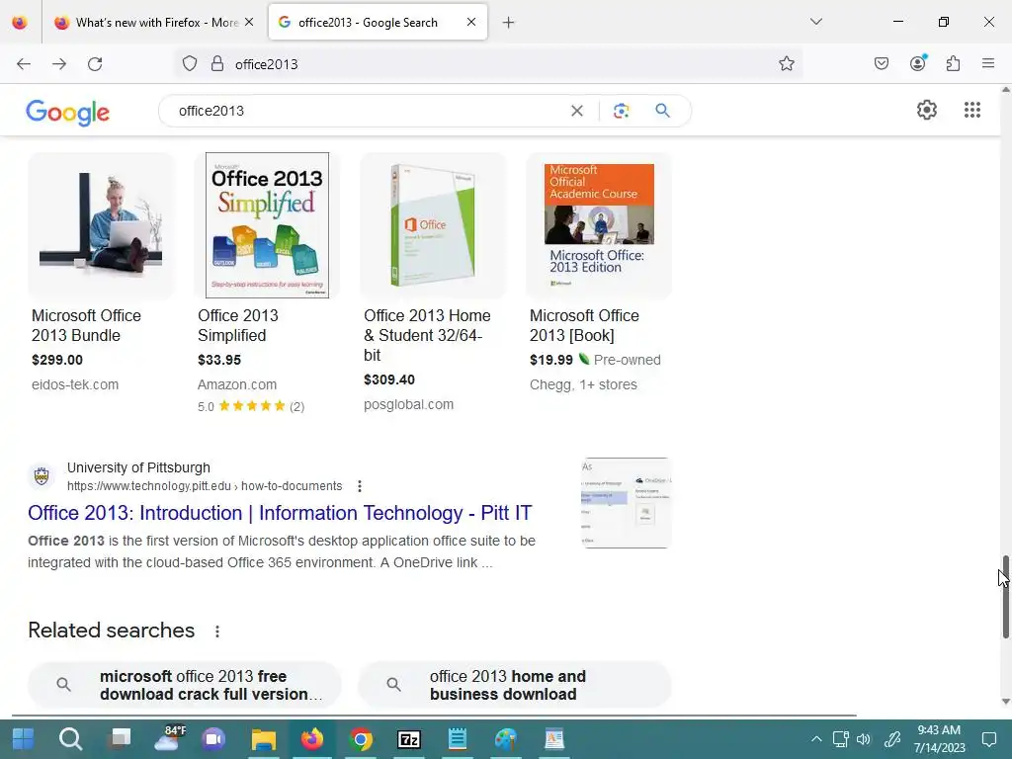
Task: Open the Save to Pocket button
Action: coord(882,64)
